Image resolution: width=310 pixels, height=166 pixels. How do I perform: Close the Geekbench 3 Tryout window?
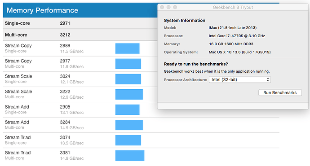click(162, 7)
